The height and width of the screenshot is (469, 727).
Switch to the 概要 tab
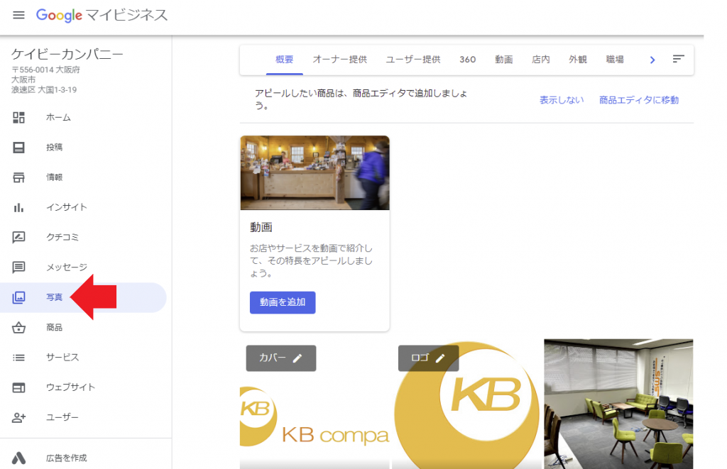pyautogui.click(x=284, y=60)
